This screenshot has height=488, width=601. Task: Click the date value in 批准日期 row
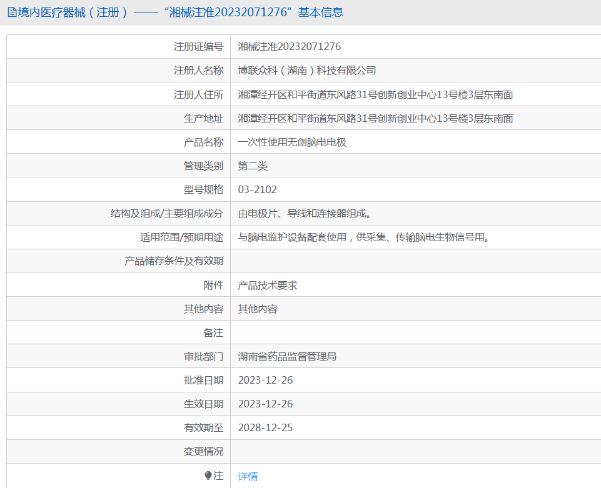[x=265, y=381]
